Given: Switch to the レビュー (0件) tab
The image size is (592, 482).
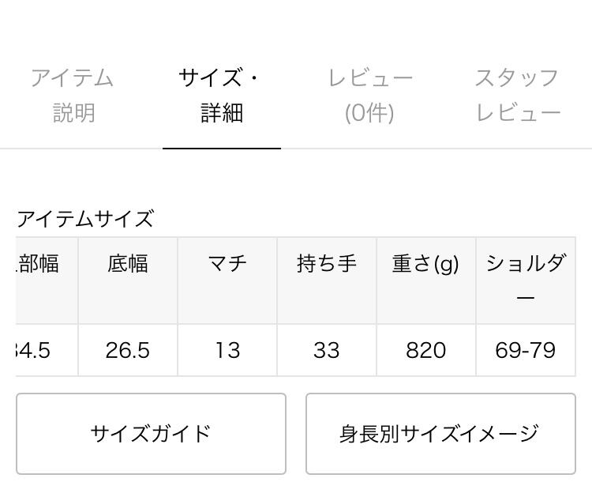Looking at the screenshot, I should (369, 95).
